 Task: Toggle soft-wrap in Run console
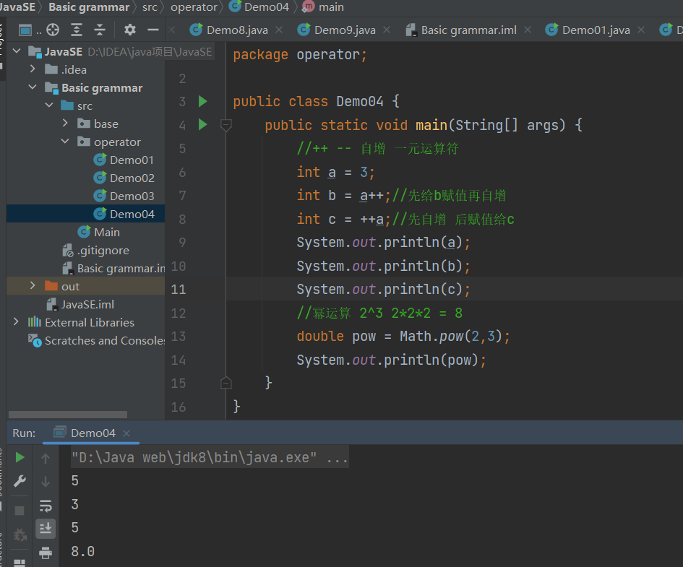coord(46,505)
